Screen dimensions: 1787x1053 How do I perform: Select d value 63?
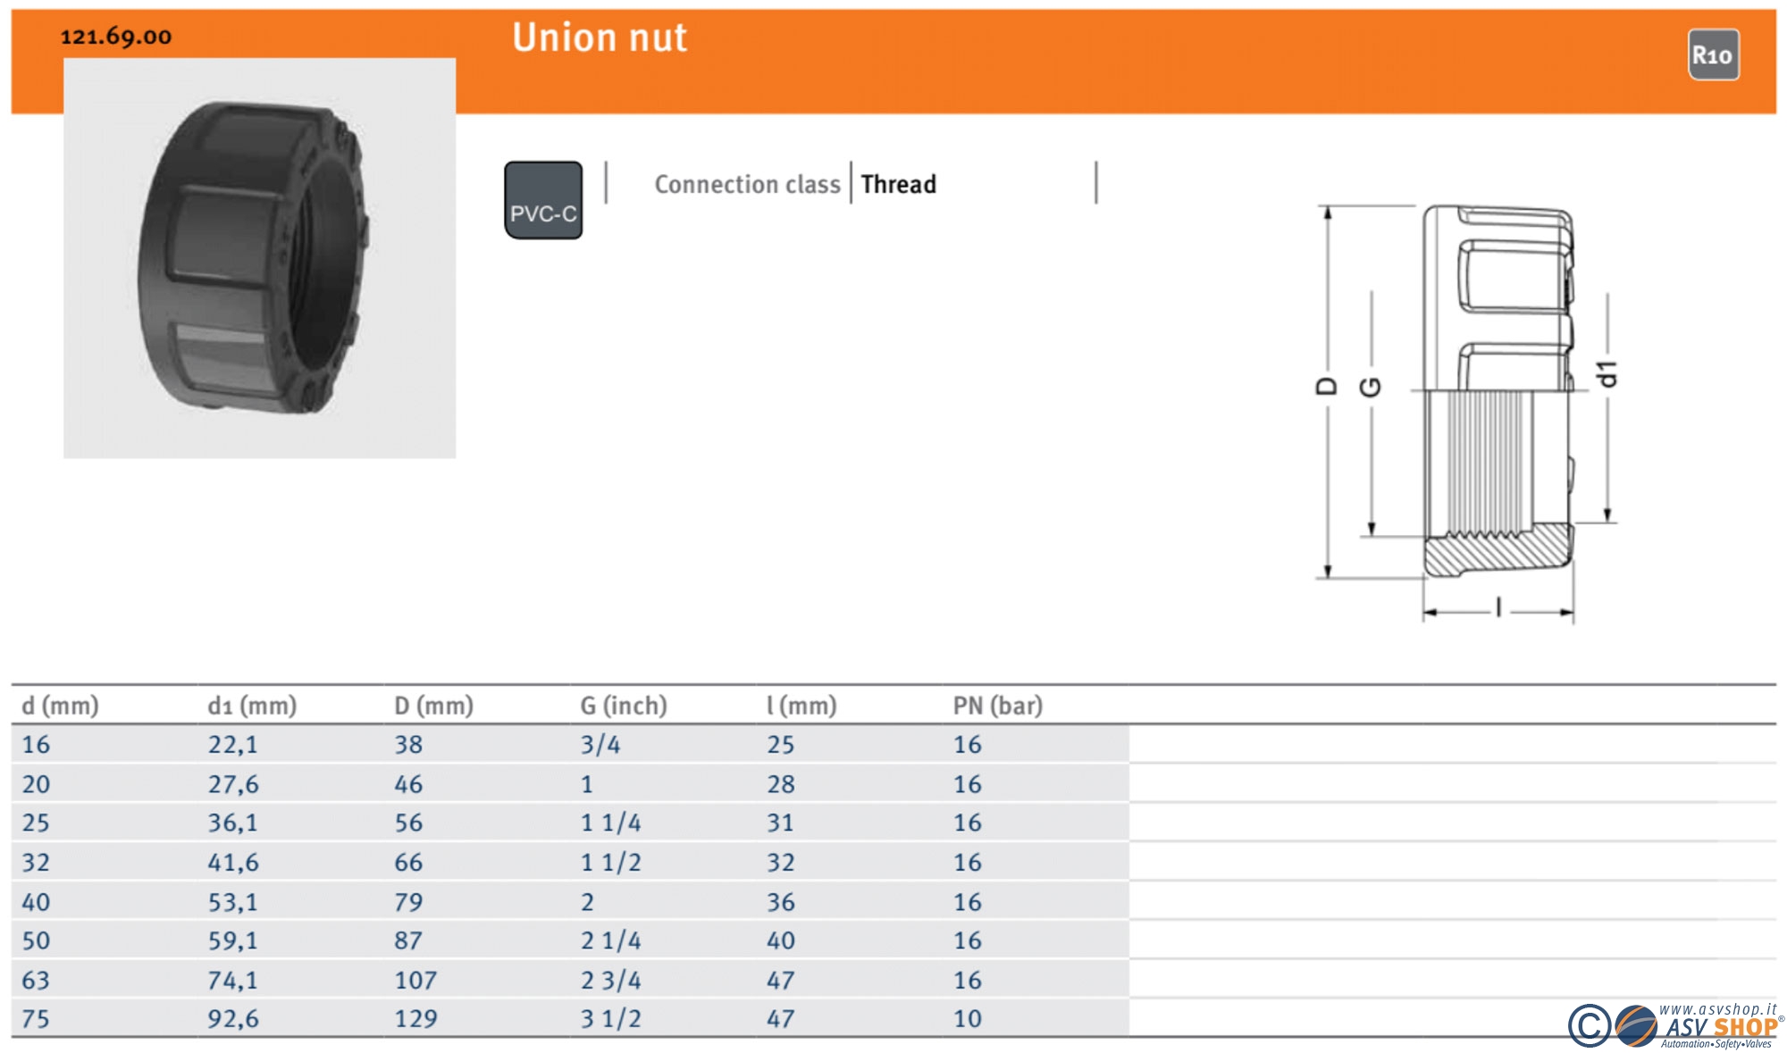[x=36, y=981]
